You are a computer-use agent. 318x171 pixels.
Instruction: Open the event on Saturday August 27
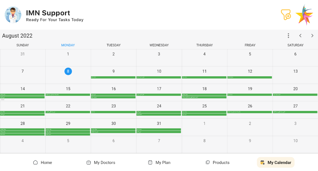295,112
